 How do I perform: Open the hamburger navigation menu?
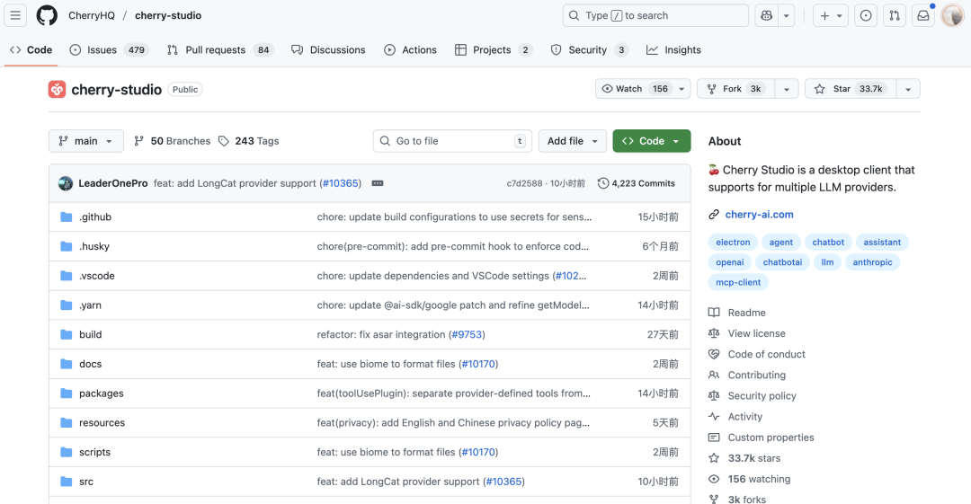[15, 15]
